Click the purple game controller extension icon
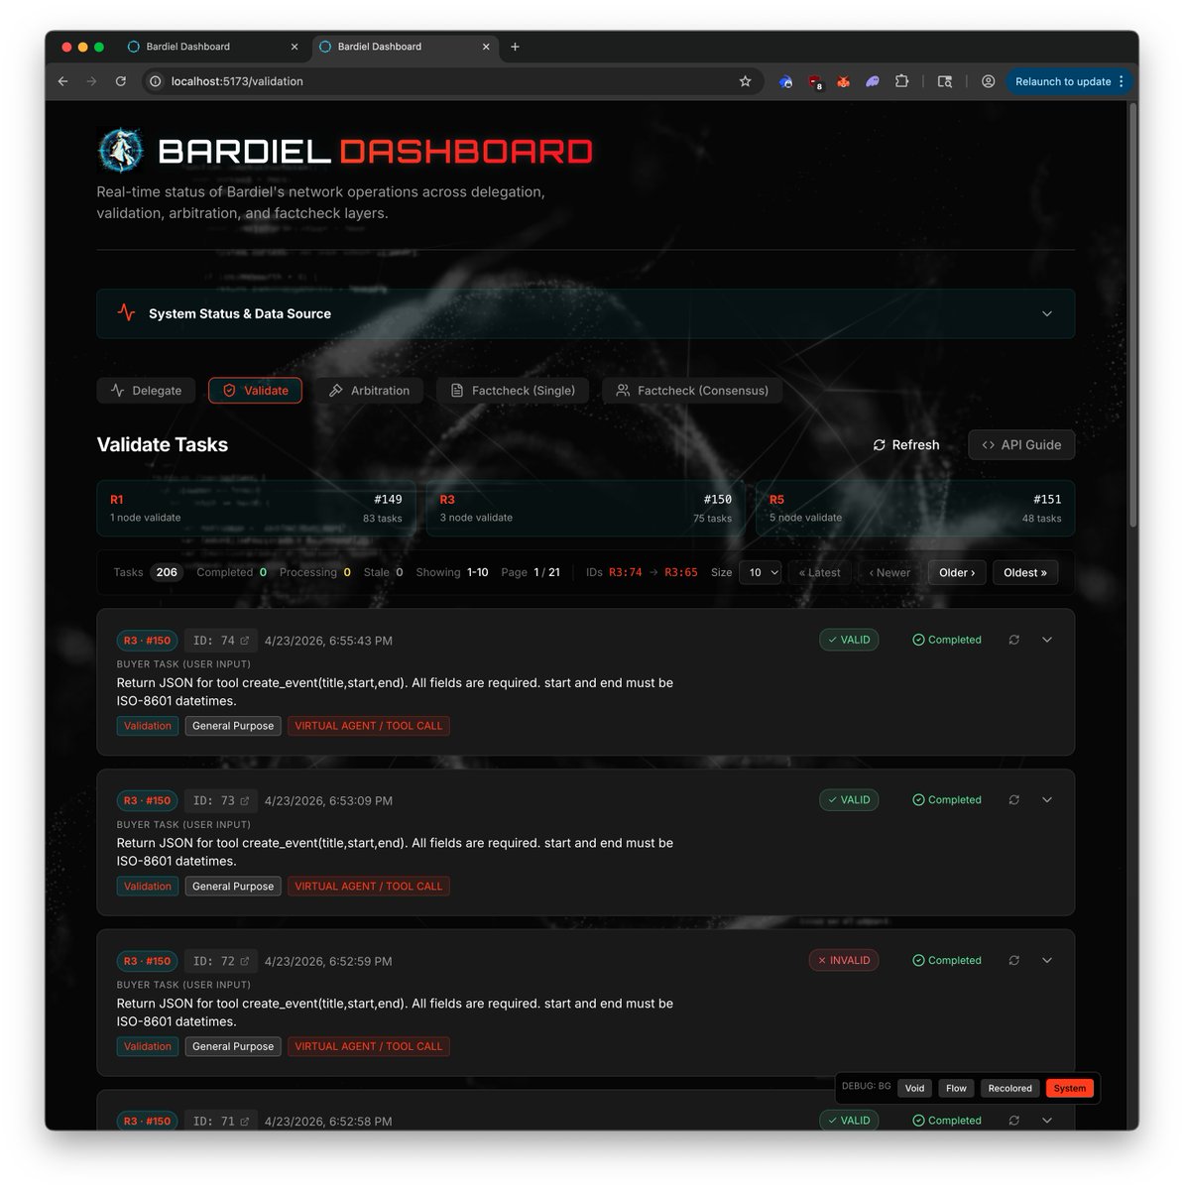1184x1190 pixels. [x=873, y=81]
